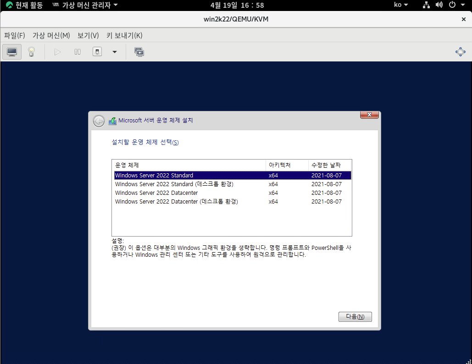Select Windows Server 2022 Datacenter row
Screen dimensions: 472x364
pyautogui.click(x=233, y=193)
